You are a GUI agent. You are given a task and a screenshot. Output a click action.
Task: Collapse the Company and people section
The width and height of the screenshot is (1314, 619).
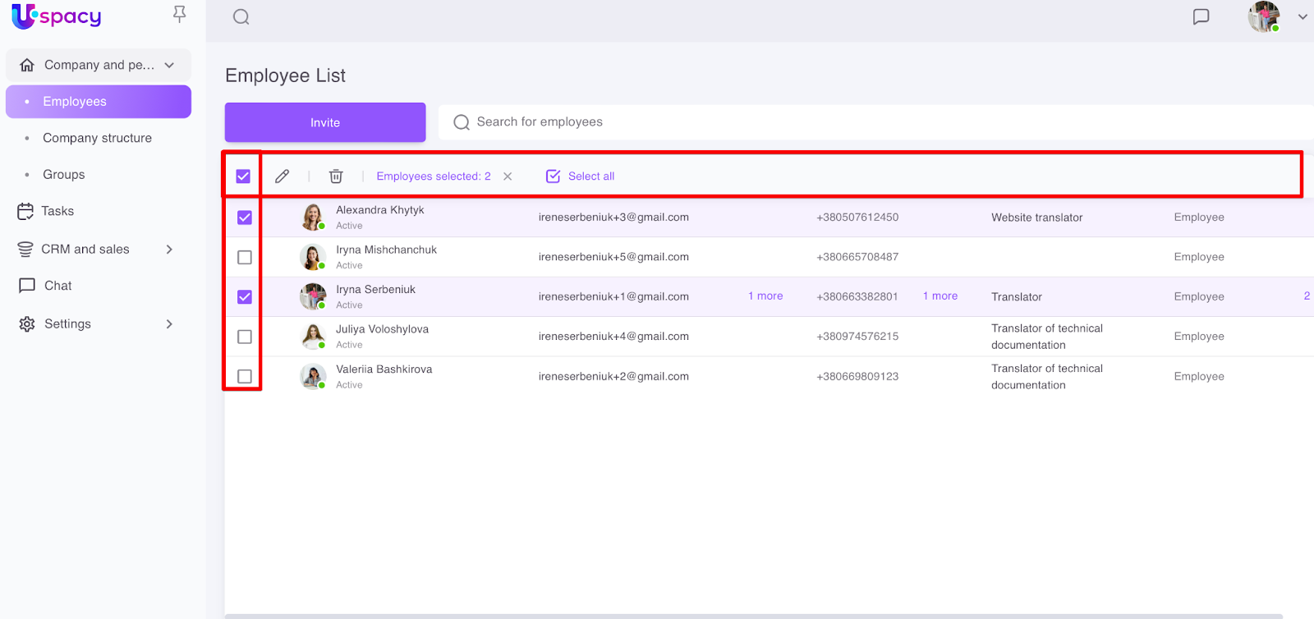[169, 65]
